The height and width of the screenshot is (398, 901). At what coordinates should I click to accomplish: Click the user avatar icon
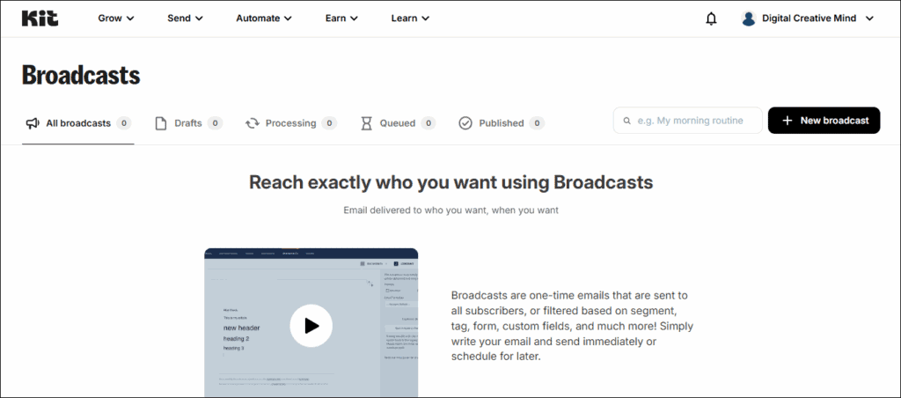pyautogui.click(x=748, y=18)
